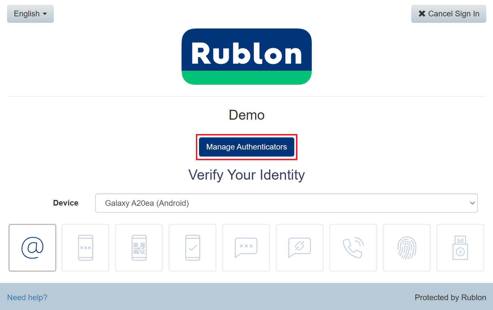Choose the mobile passcode phone icon
Viewport: 493px width, 310px height.
(85, 248)
